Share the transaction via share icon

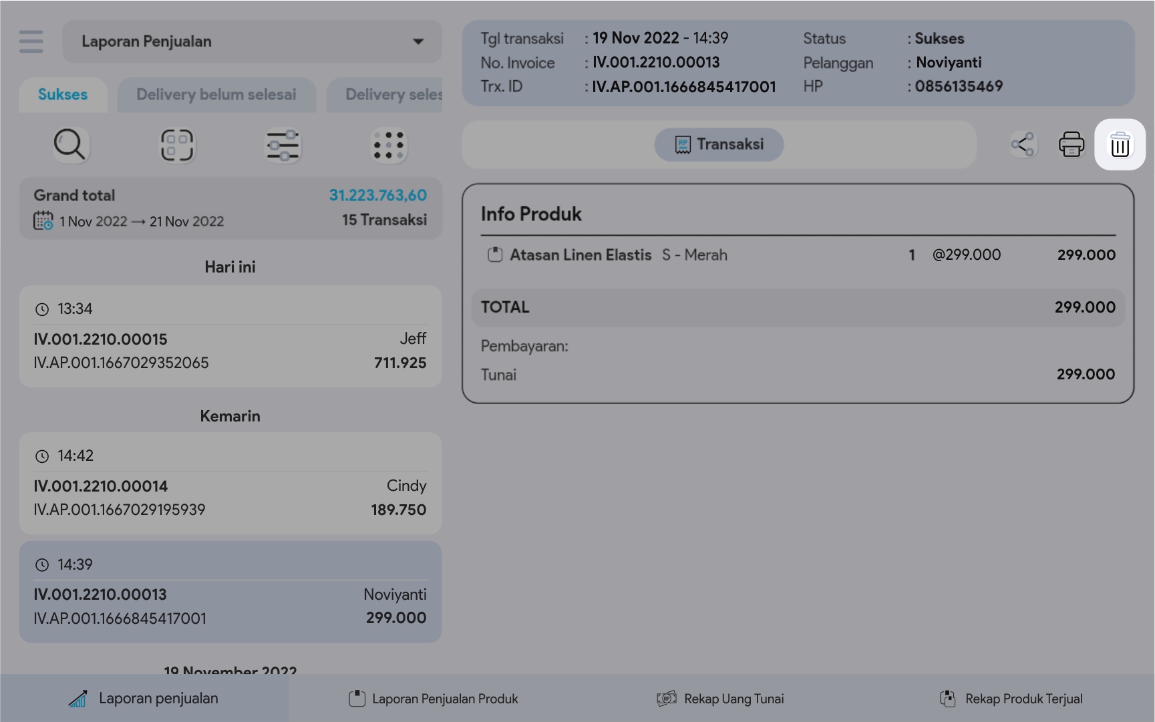coord(1023,144)
